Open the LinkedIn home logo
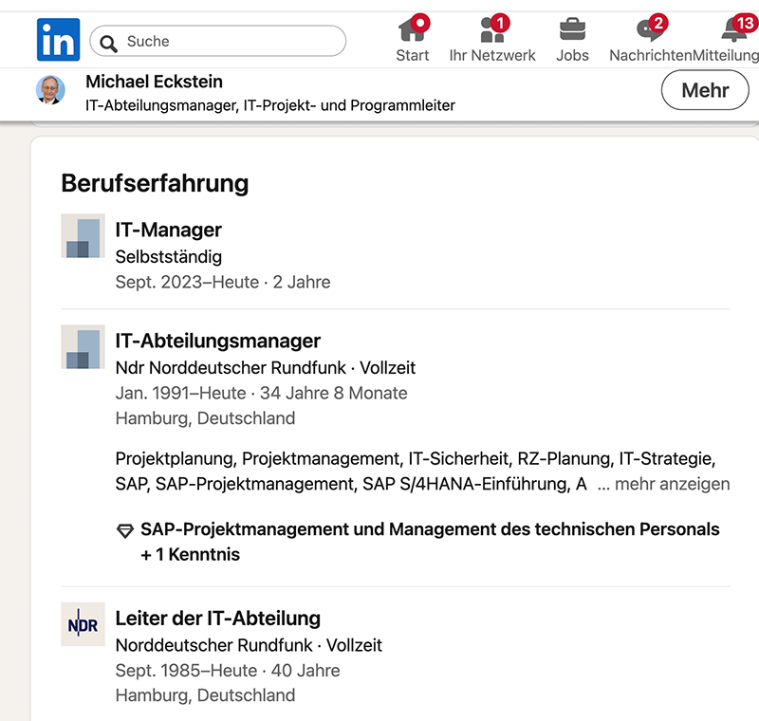The width and height of the screenshot is (759, 721). [58, 40]
